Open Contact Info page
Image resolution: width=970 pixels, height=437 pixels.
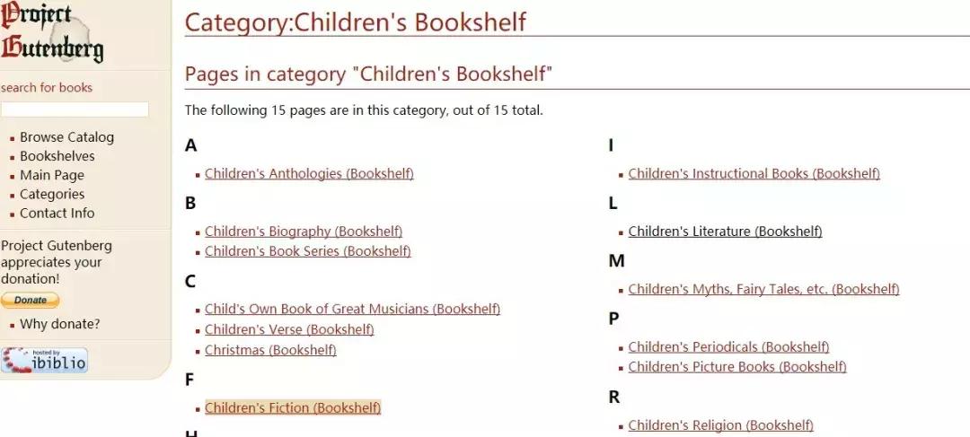tap(57, 213)
